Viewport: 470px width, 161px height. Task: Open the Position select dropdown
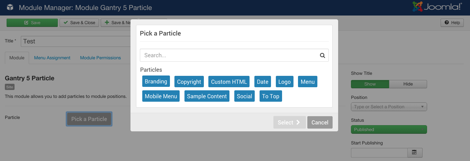point(389,107)
